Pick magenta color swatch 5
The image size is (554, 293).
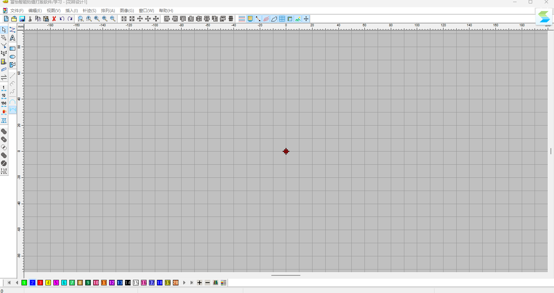(56, 283)
